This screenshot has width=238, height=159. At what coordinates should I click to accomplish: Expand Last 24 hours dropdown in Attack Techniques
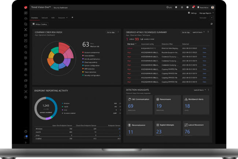click(x=198, y=32)
